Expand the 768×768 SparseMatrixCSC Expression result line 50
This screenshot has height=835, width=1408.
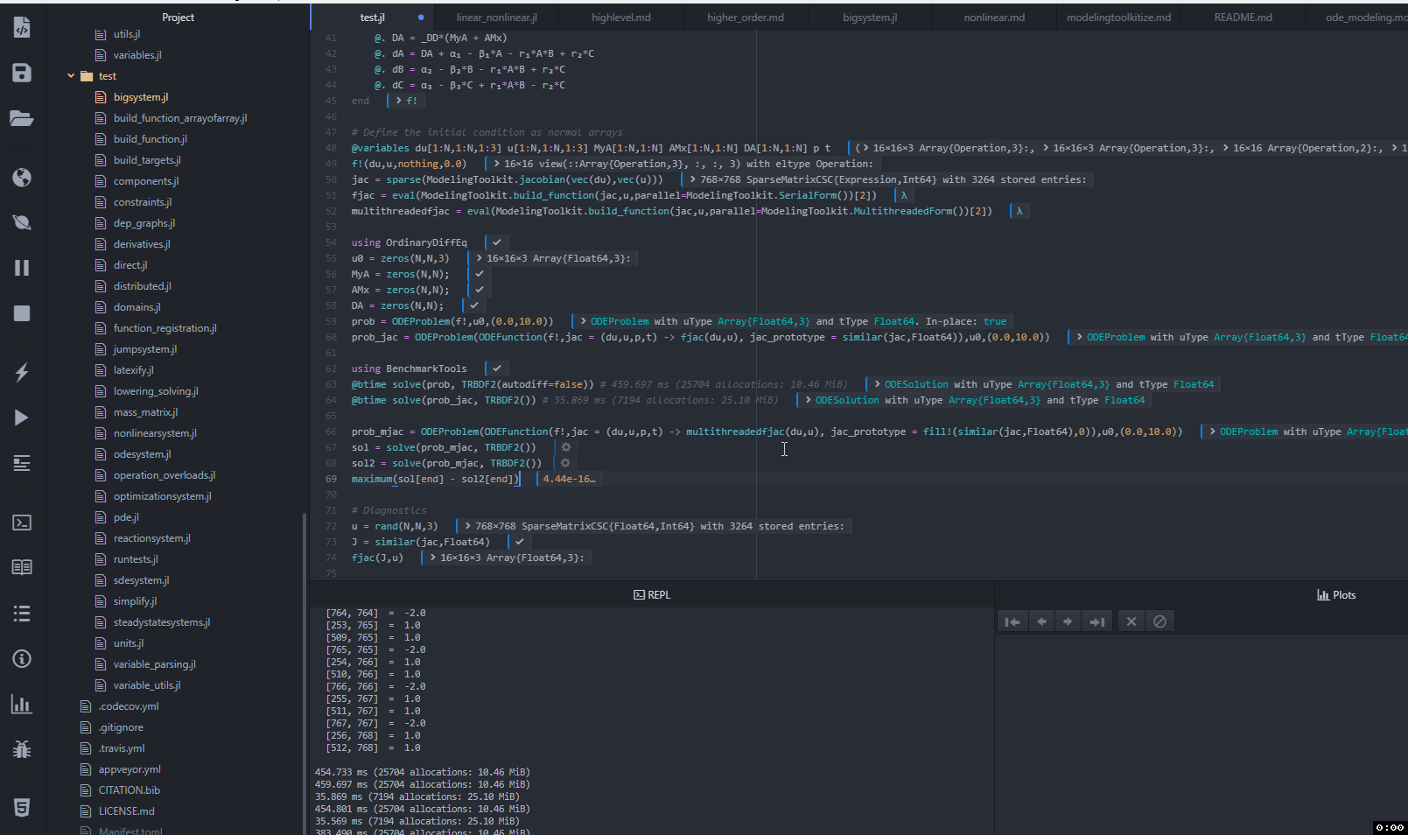pyautogui.click(x=693, y=179)
